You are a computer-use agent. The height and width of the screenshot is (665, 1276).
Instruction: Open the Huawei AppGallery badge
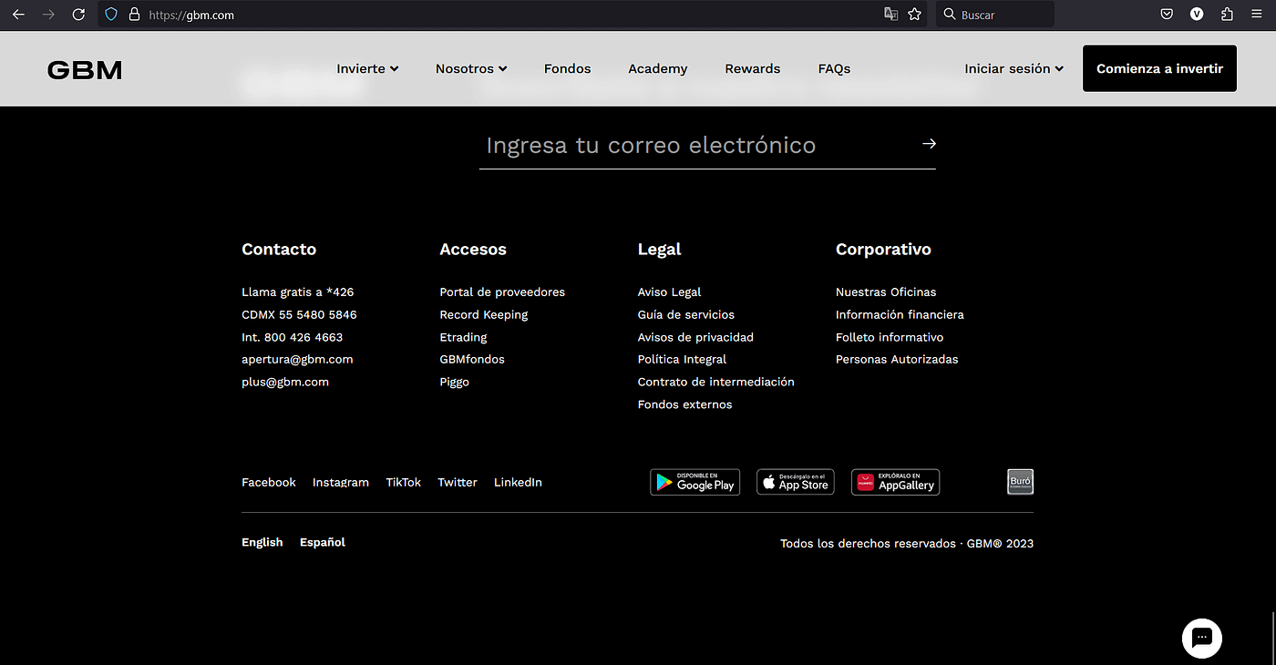[895, 482]
